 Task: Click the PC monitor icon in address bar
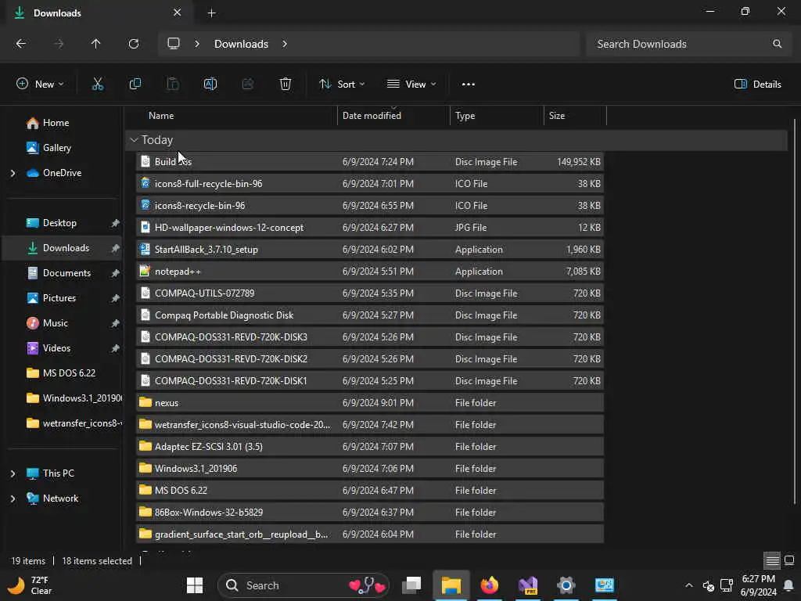coord(174,44)
